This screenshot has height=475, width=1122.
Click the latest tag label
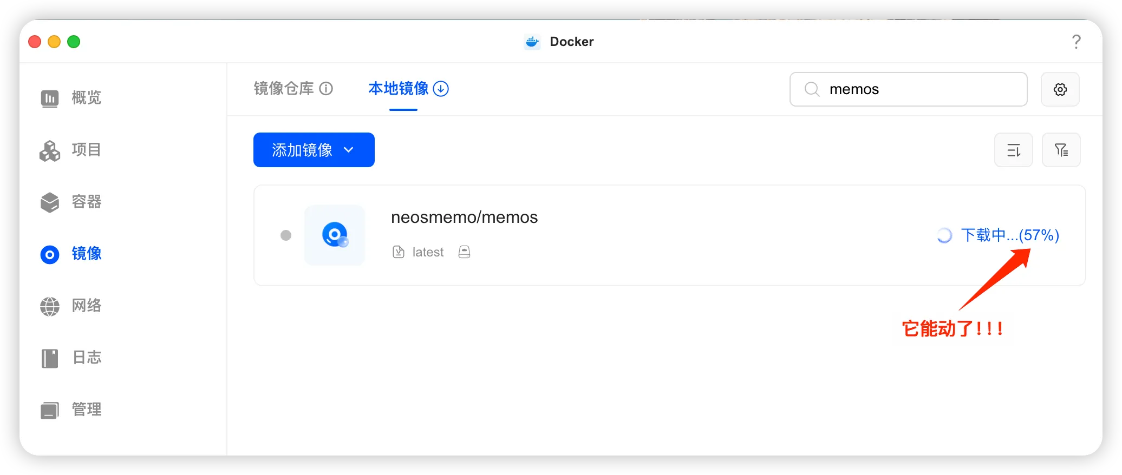(428, 252)
